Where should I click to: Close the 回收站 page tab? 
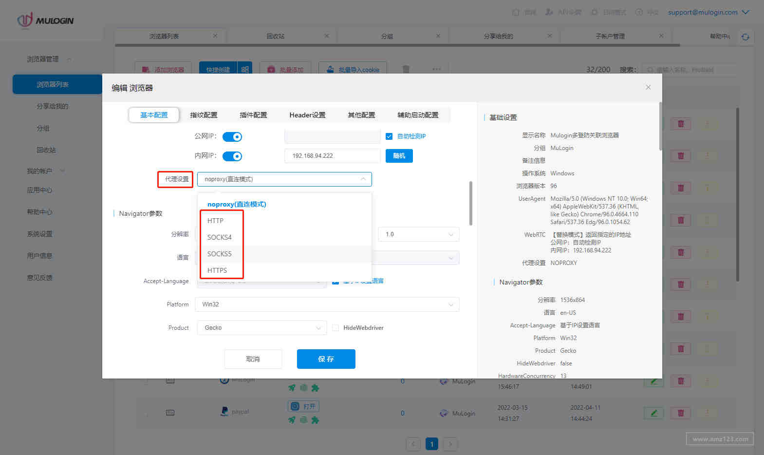327,36
